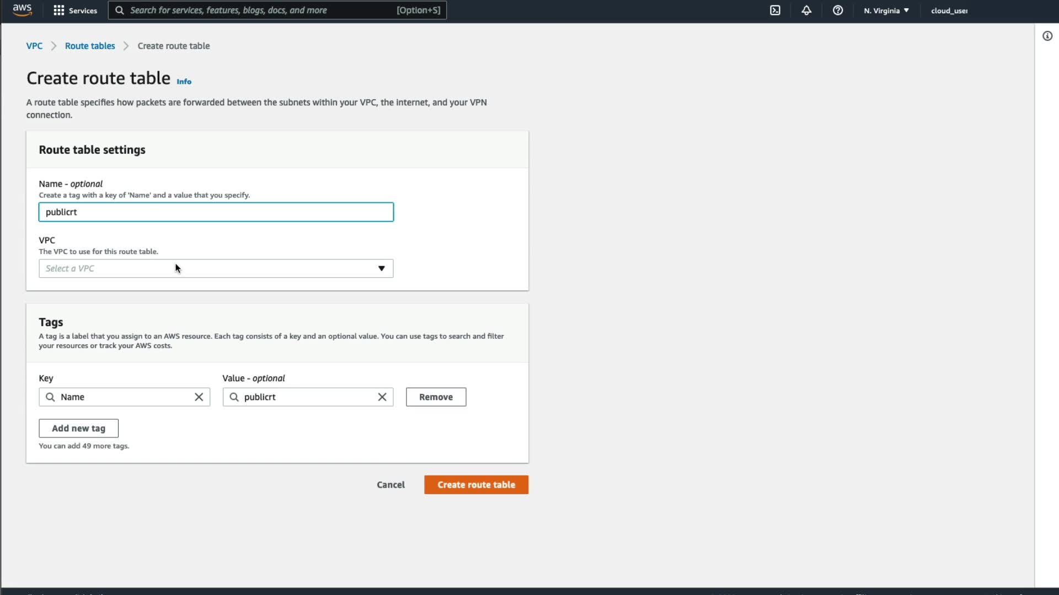Cancel route table creation
Viewport: 1059px width, 595px height.
[x=391, y=485]
